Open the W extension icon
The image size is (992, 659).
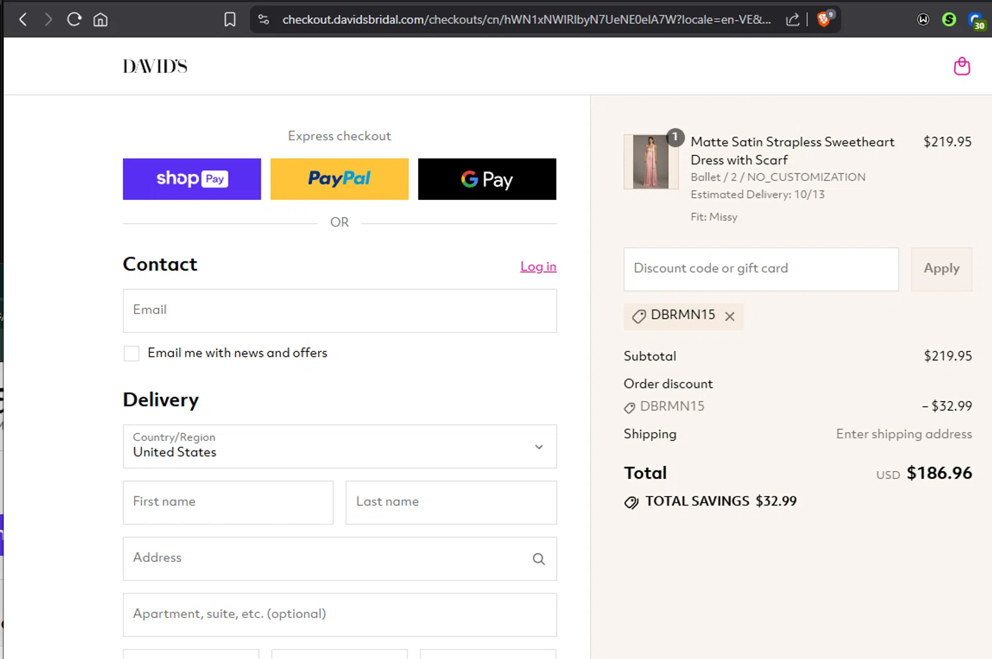pos(923,19)
